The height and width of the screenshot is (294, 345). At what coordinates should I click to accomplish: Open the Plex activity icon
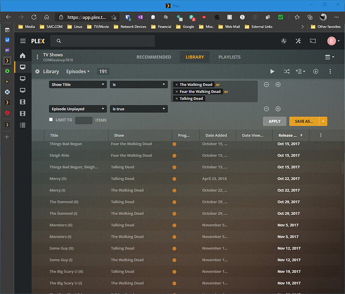(284, 41)
